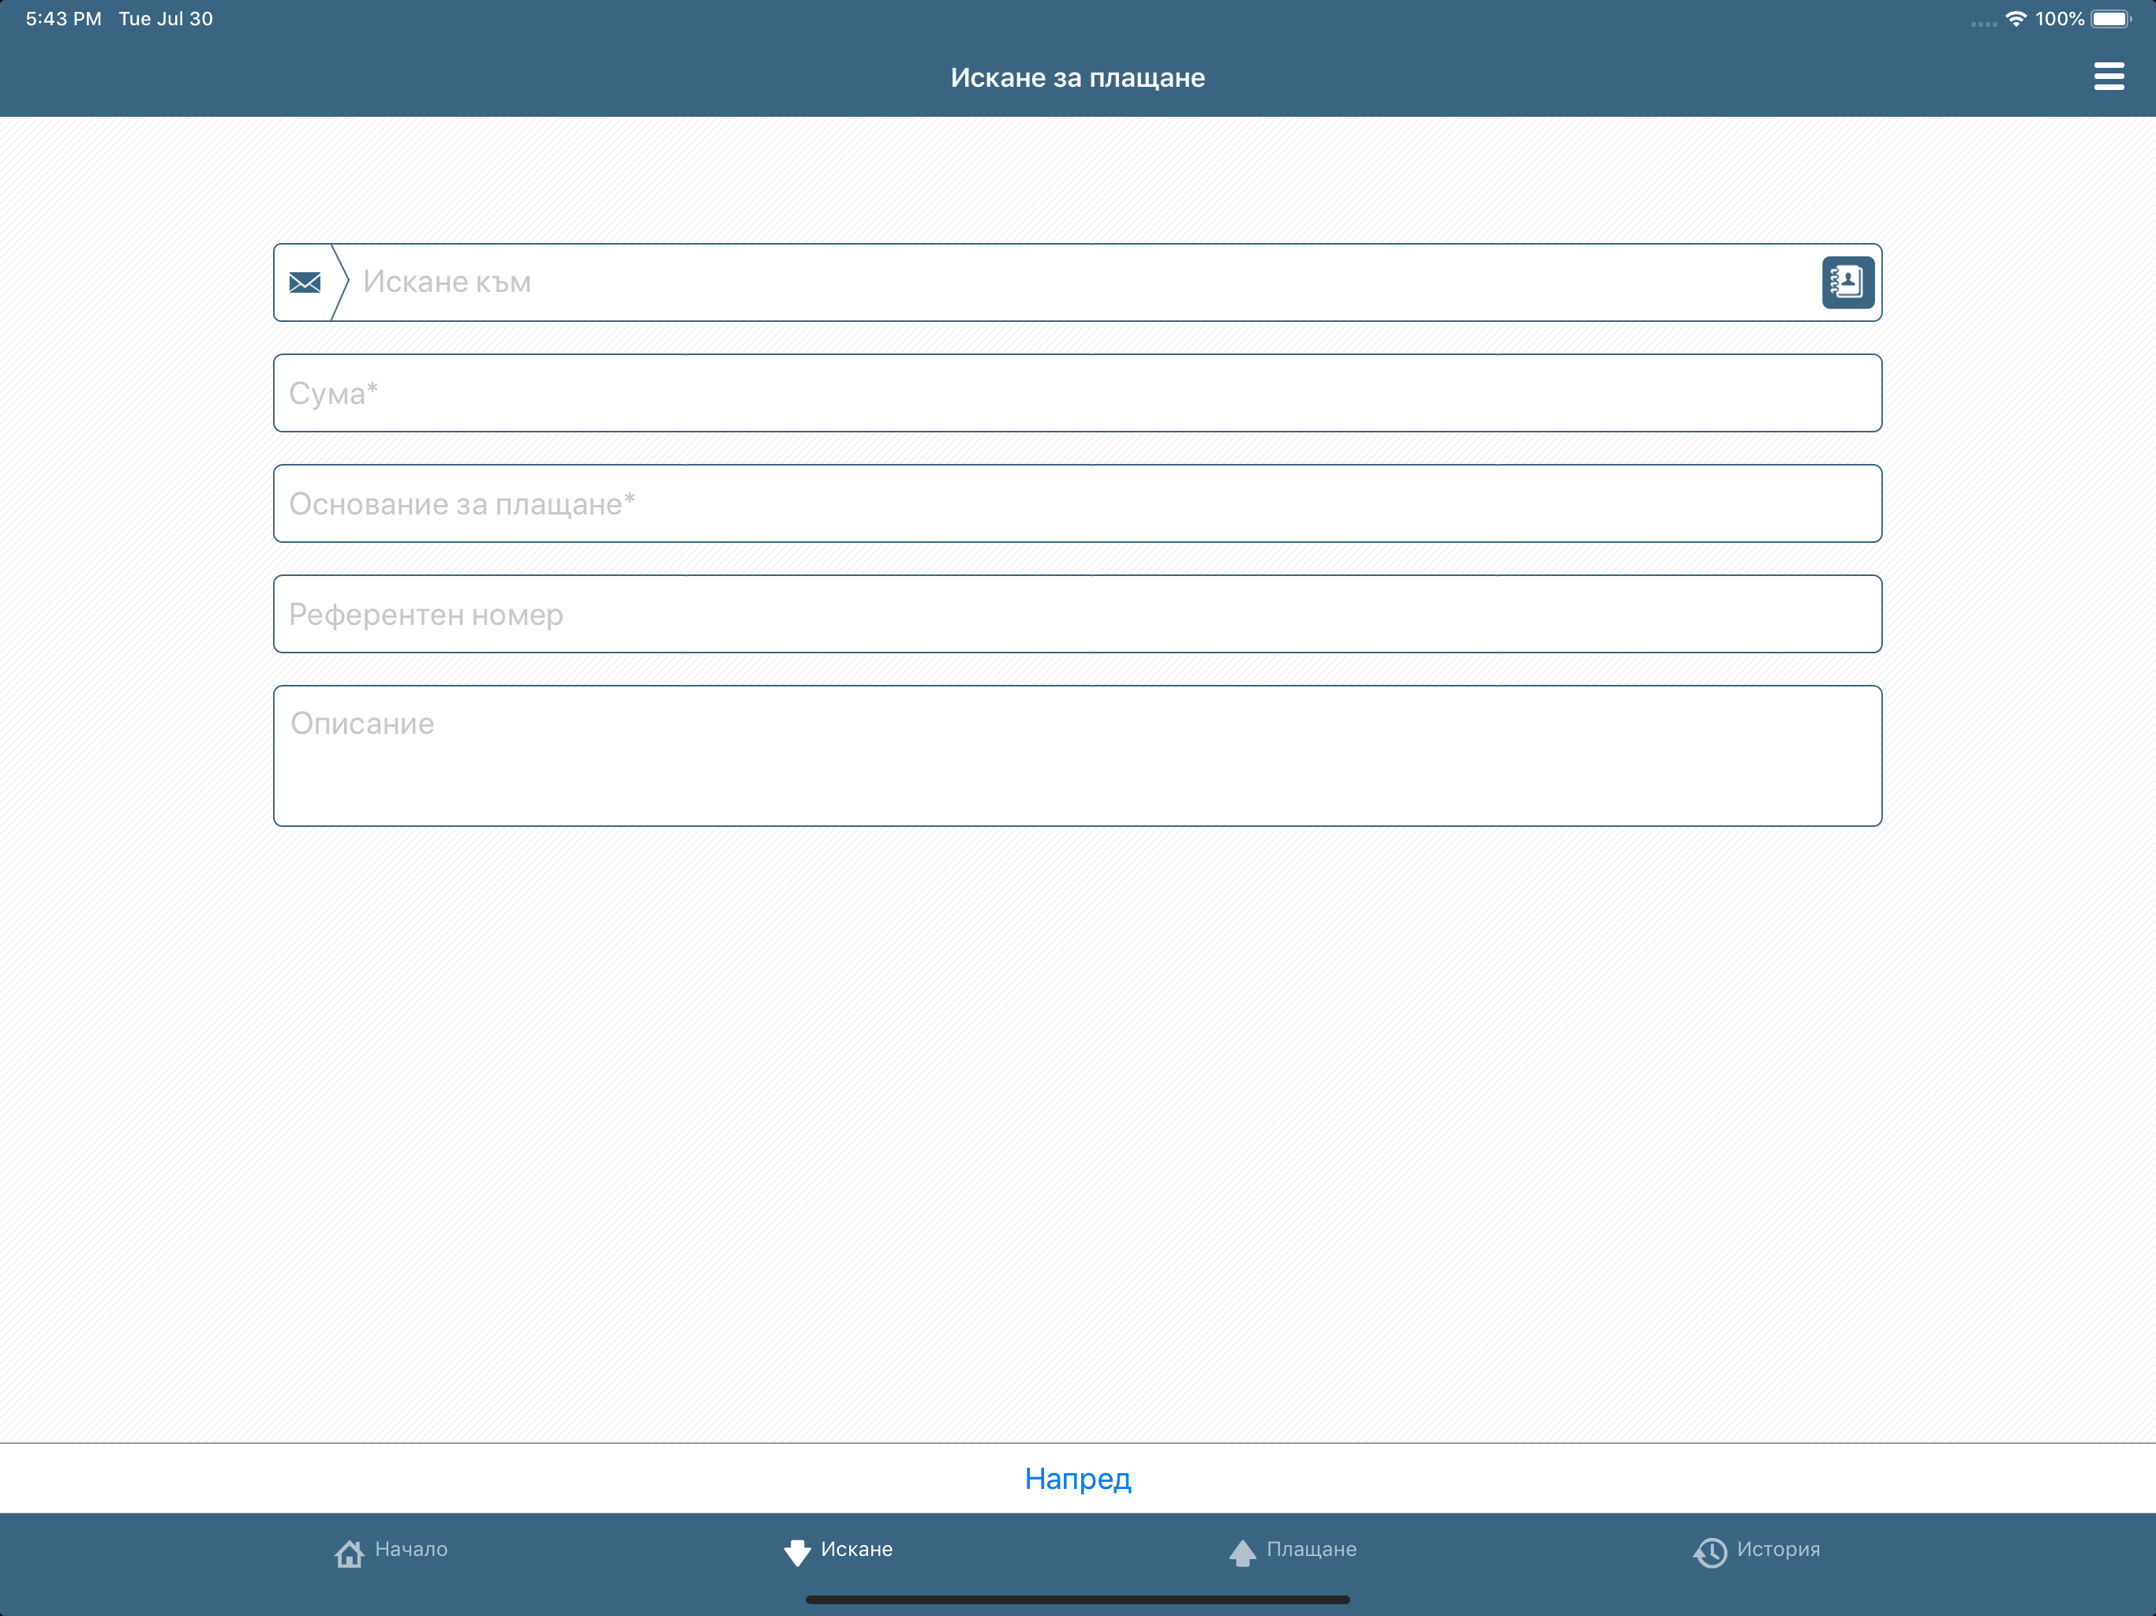2156x1616 pixels.
Task: Tap the 5:43 PM clock text
Action: [x=63, y=18]
